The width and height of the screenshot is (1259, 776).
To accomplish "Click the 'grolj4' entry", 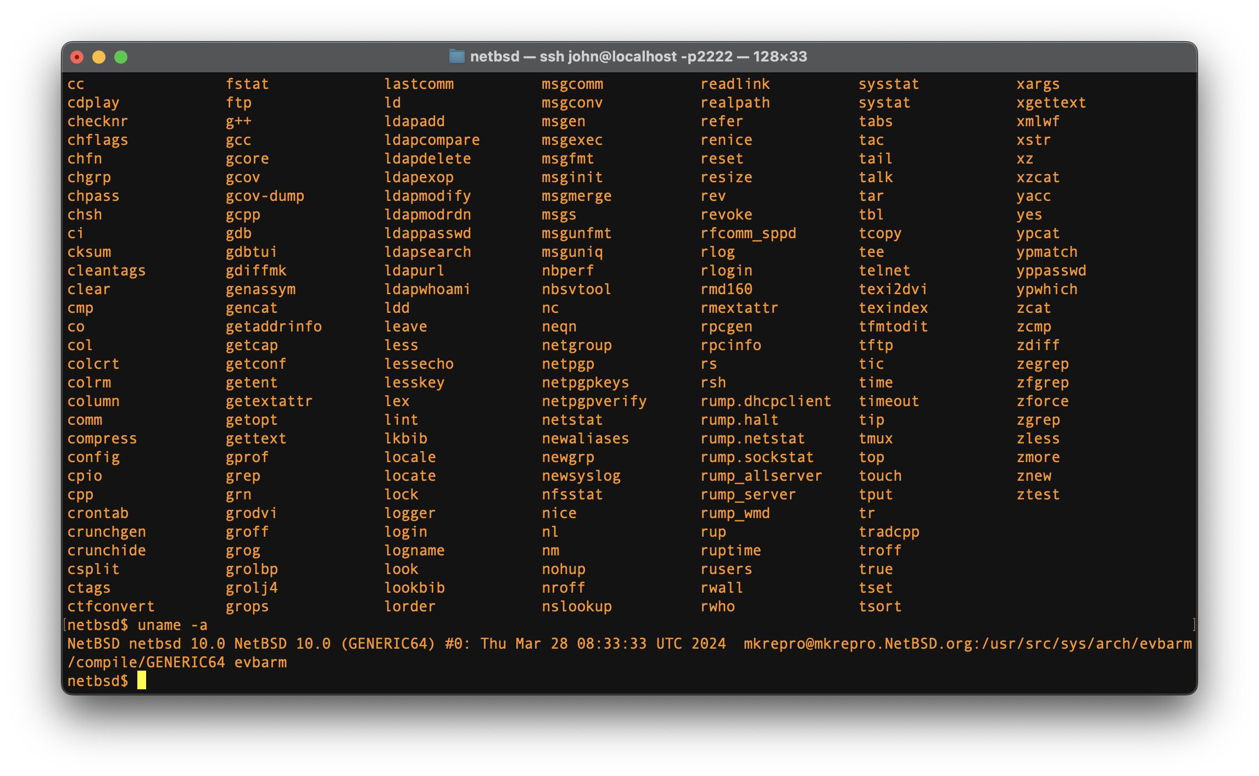I will click(x=252, y=588).
